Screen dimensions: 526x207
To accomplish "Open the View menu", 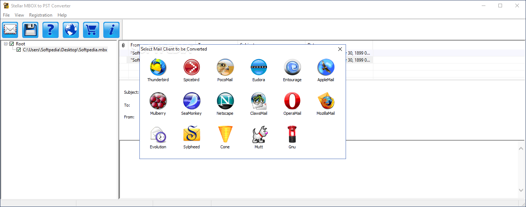I will tap(19, 15).
